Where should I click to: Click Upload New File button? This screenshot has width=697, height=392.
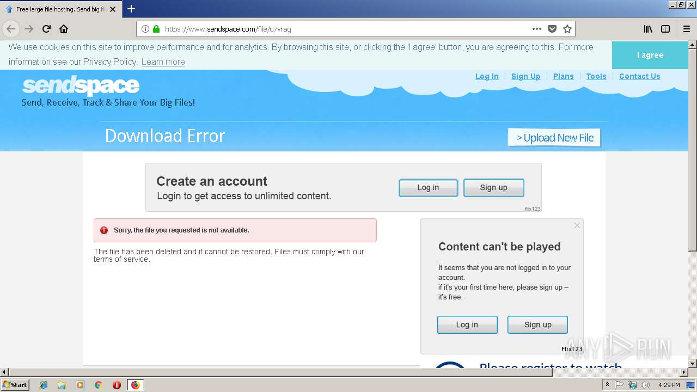click(x=554, y=138)
